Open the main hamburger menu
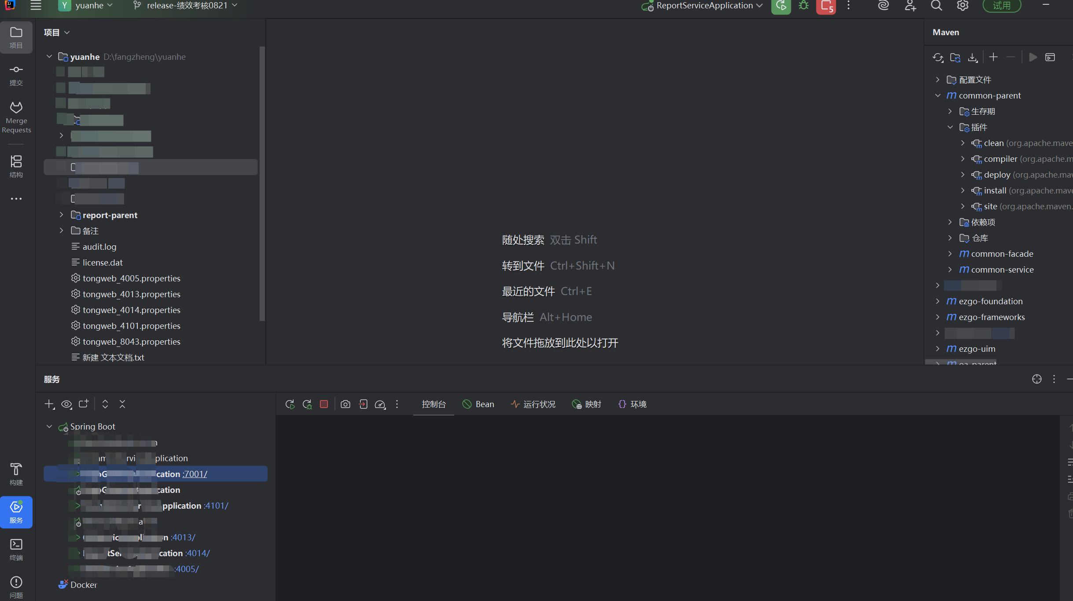Viewport: 1073px width, 601px height. click(36, 5)
